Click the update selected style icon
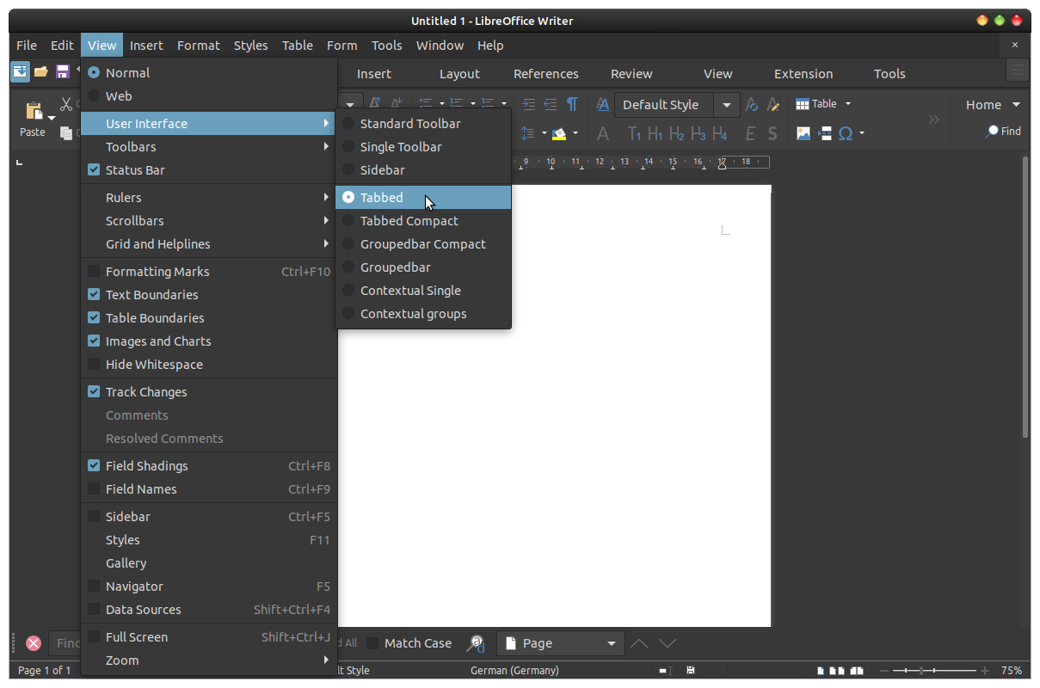Screen dimensions: 1040x688 752,104
